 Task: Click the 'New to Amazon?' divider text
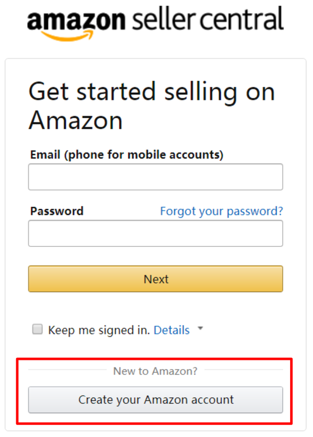[155, 371]
